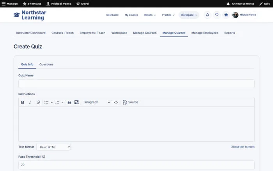Open the favorites heart icon
Image resolution: width=273 pixels, height=171 pixels.
[x=217, y=15]
